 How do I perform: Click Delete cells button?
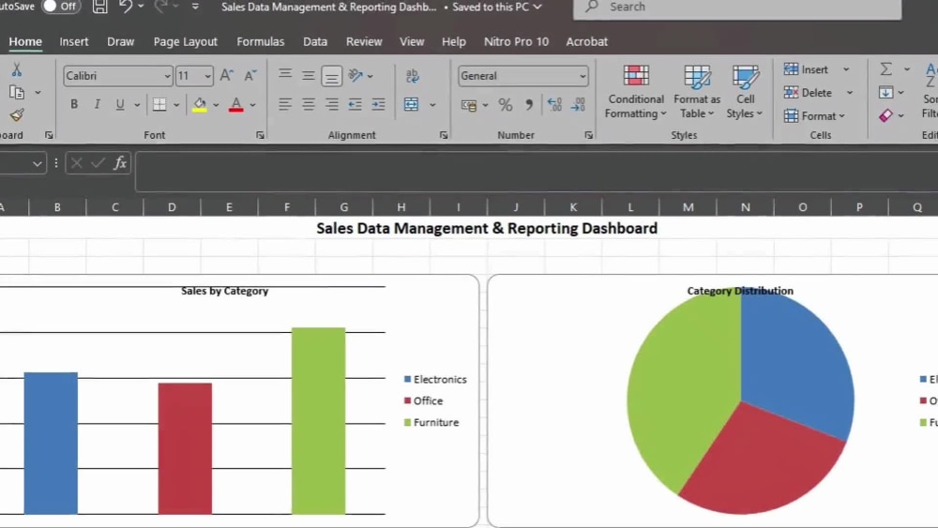point(808,93)
